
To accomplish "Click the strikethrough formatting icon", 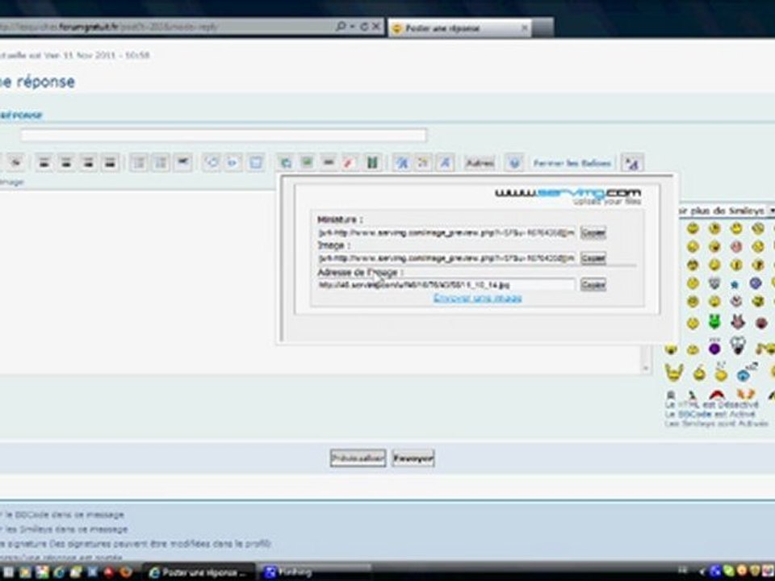I will pyautogui.click(x=16, y=162).
